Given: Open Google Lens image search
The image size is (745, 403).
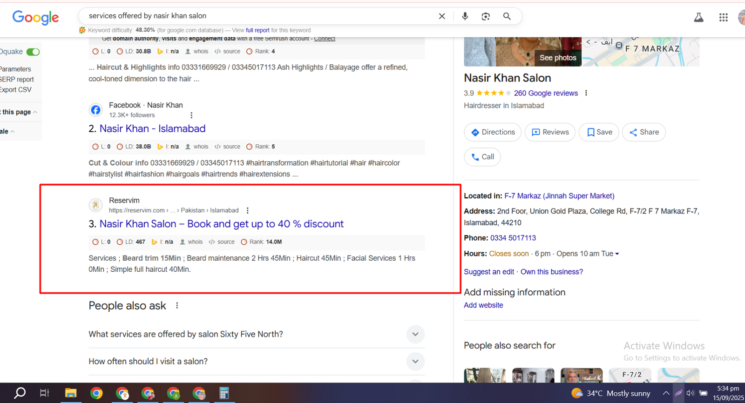Looking at the screenshot, I should click(x=486, y=16).
